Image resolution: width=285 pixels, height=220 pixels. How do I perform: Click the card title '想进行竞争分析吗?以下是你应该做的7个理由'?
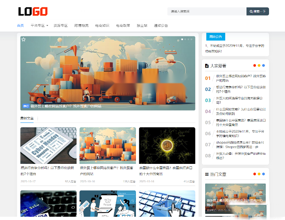[x=47, y=171]
